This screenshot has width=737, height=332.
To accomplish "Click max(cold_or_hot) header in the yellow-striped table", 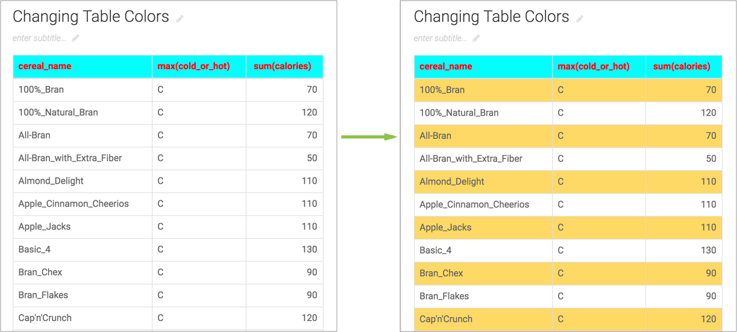I will pos(594,67).
